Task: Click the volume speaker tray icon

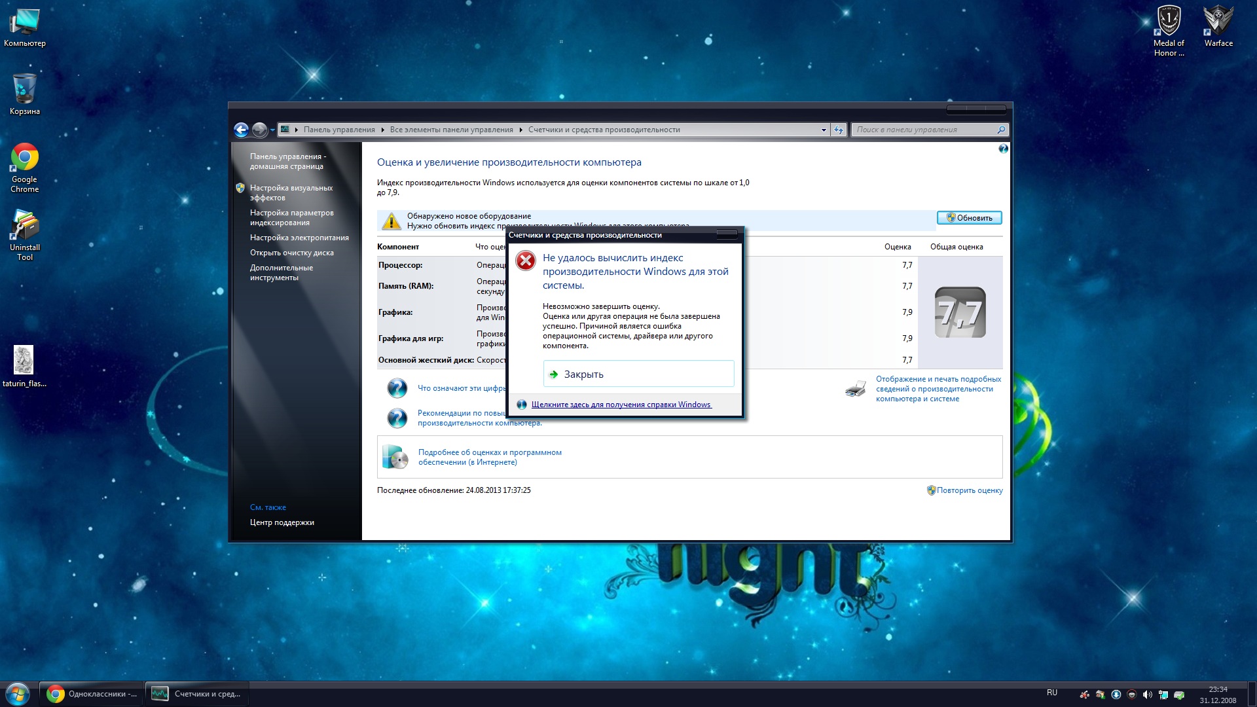Action: [1148, 695]
